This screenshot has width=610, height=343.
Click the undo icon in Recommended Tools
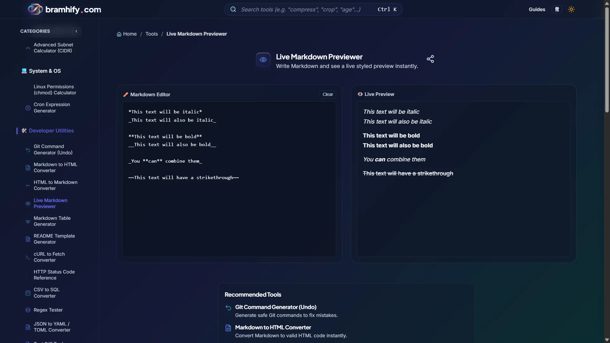pyautogui.click(x=228, y=307)
